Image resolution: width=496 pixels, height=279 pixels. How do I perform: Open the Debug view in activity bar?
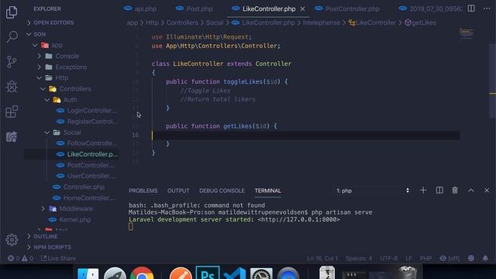(12, 87)
